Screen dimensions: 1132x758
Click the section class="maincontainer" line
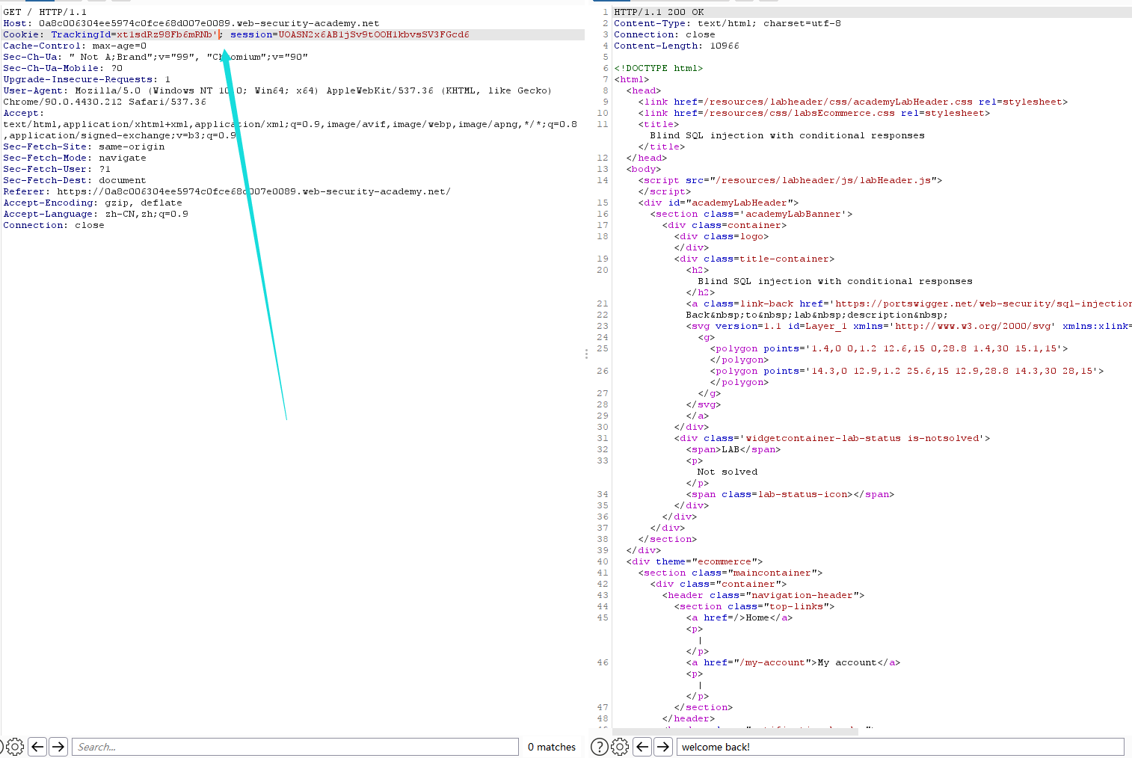(730, 573)
